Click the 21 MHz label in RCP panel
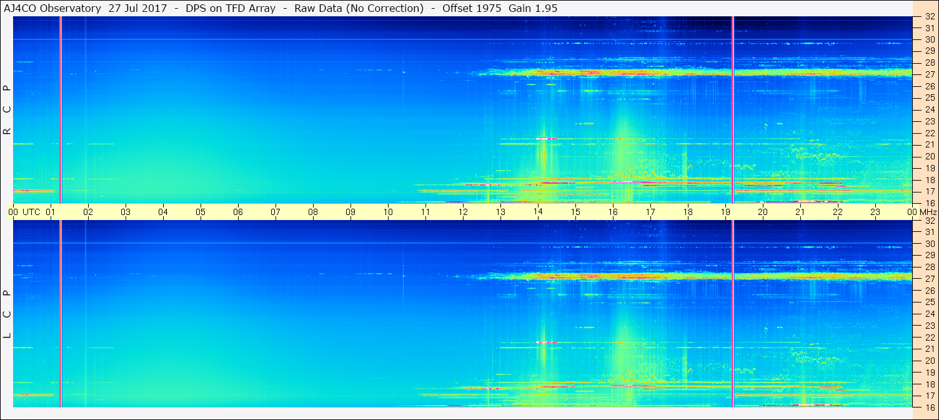This screenshot has width=939, height=420. [x=930, y=145]
